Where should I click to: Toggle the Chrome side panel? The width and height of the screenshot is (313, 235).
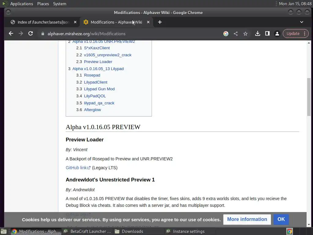click(x=267, y=34)
